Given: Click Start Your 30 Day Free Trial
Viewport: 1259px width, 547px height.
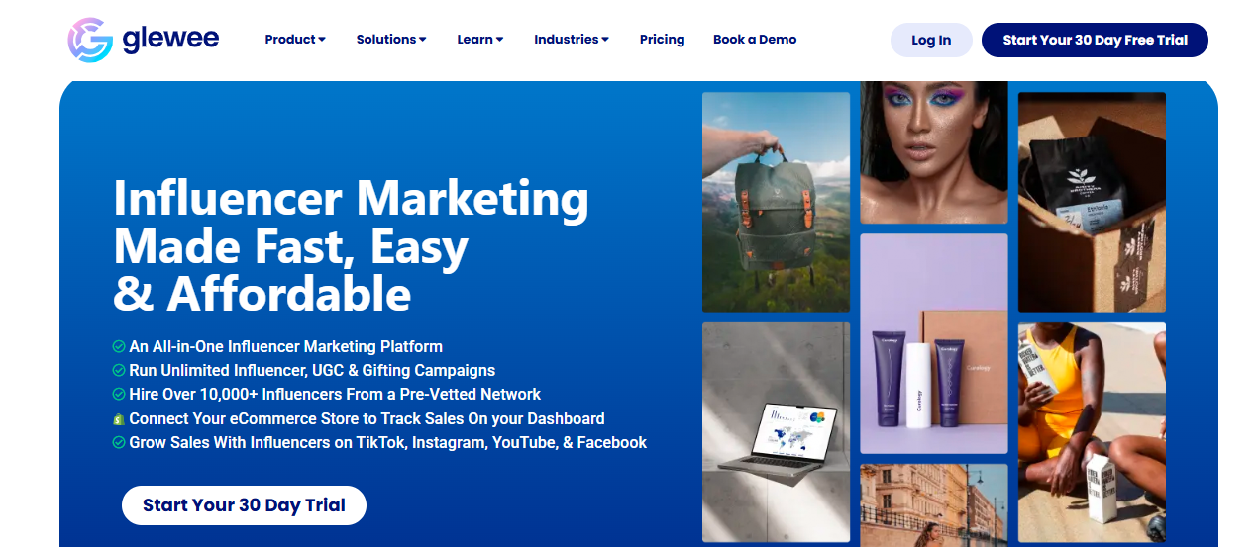Looking at the screenshot, I should coord(1095,40).
